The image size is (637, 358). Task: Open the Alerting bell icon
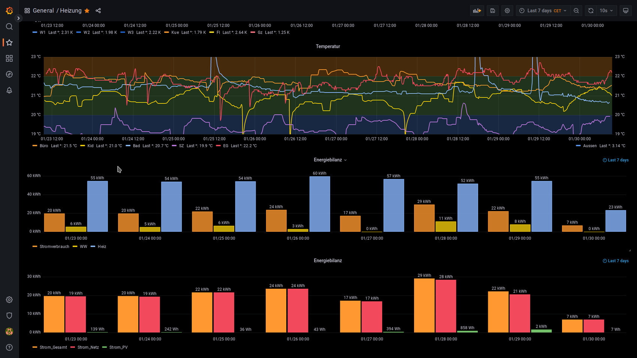(x=9, y=90)
